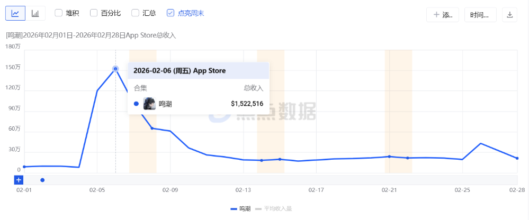Click the 合集 label in tooltip

[x=140, y=88]
